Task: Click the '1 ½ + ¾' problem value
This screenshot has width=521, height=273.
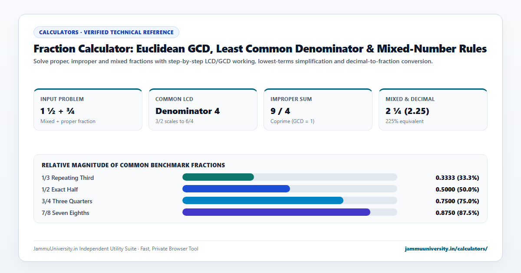Action: (58, 111)
